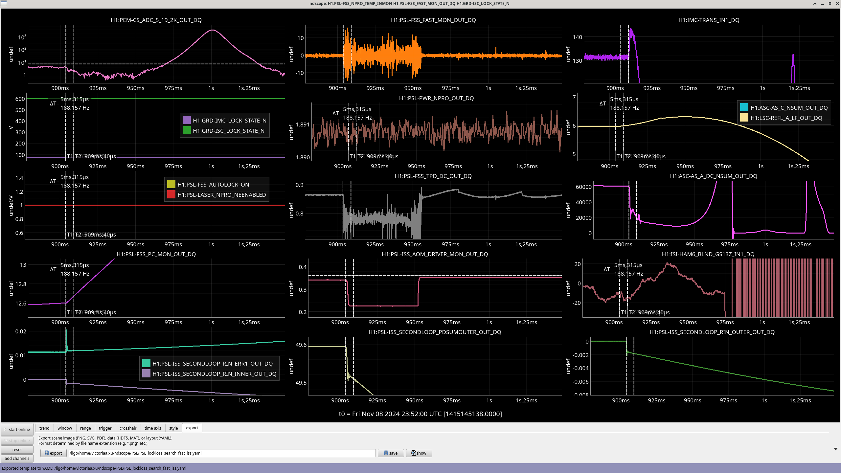Click the H1:PSL-ISS_SECONDLOOP_RIN_OUTER_OUT_DQ plot title
The width and height of the screenshot is (841, 473).
click(x=712, y=332)
